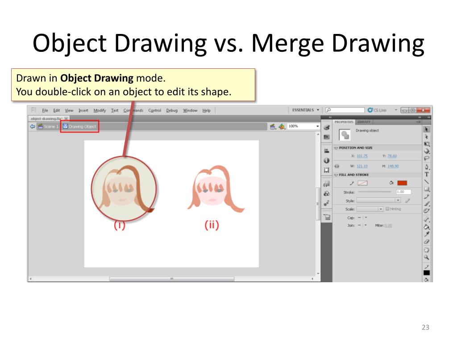Screen dimensions: 457x343
Task: Open the stroke Scale dropdown
Action: pos(370,209)
